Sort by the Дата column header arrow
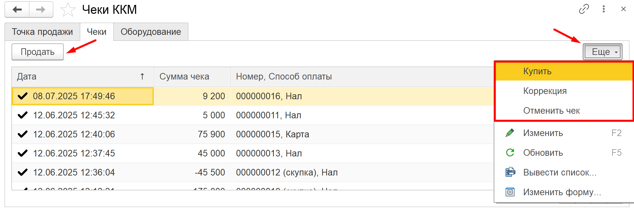The height and width of the screenshot is (209, 634). 142,77
